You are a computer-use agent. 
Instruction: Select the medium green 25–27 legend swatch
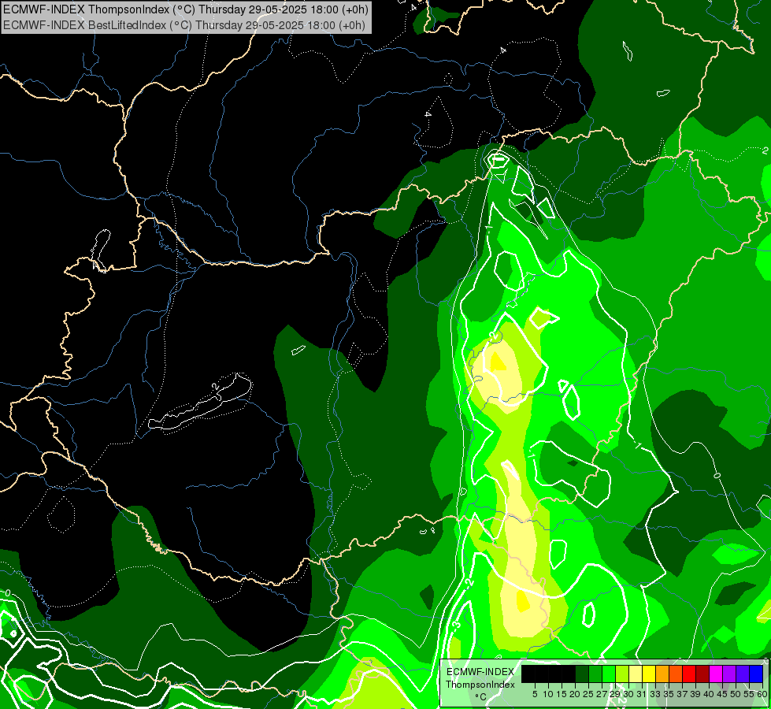(595, 674)
